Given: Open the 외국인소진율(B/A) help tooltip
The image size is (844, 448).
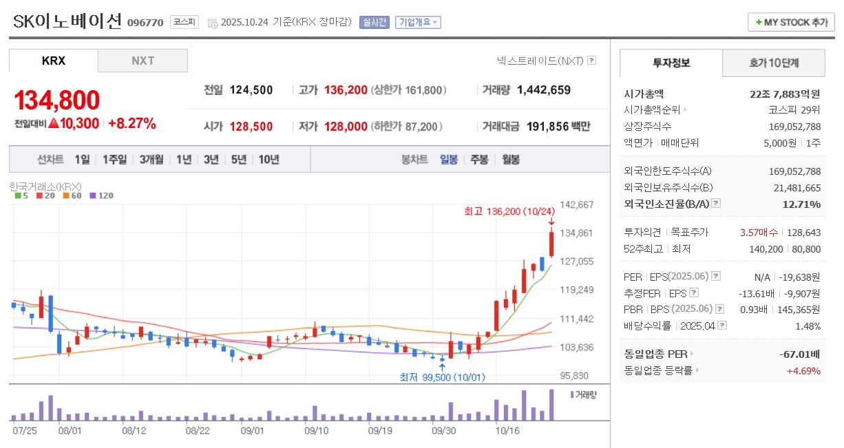Looking at the screenshot, I should coord(715,204).
